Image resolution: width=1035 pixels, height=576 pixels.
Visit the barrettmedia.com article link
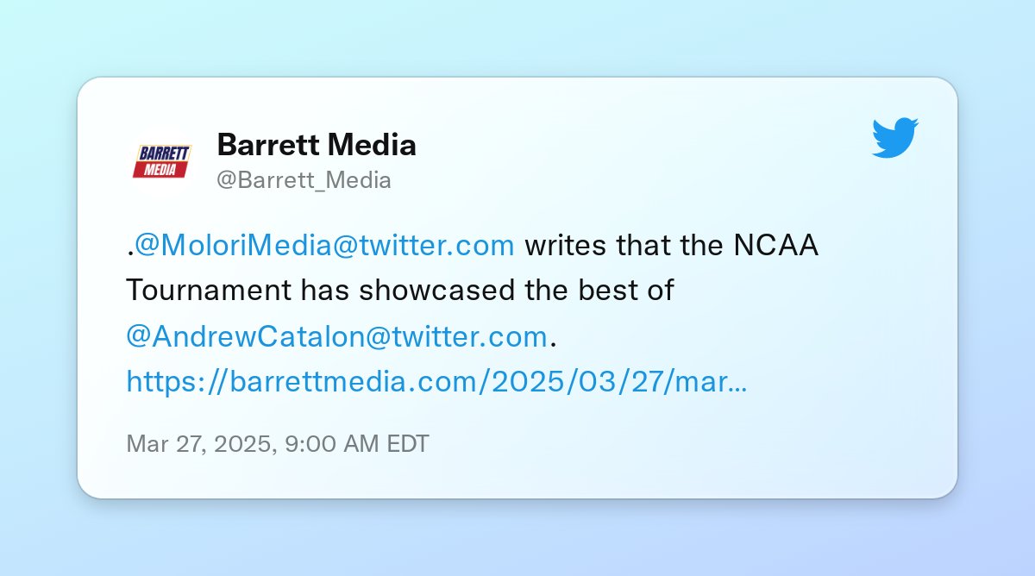tap(436, 381)
